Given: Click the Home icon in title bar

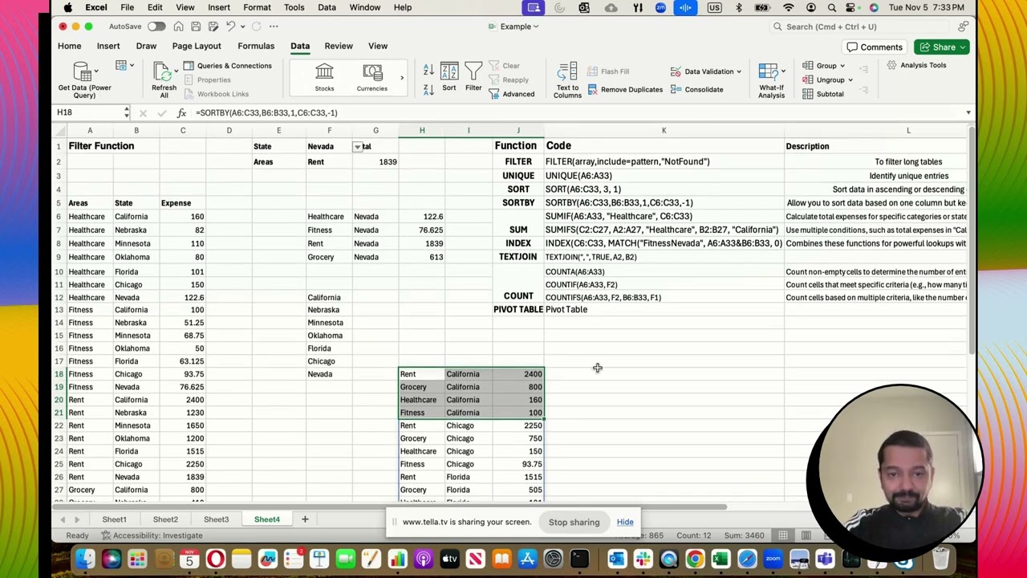Looking at the screenshot, I should pos(178,26).
